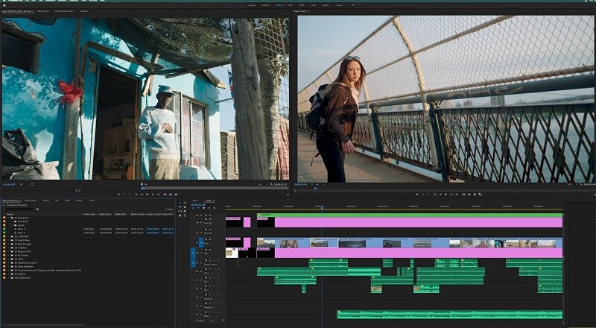This screenshot has width=596, height=328.
Task: Expand the 10 Raw Footage bin
Action: click(x=8, y=244)
